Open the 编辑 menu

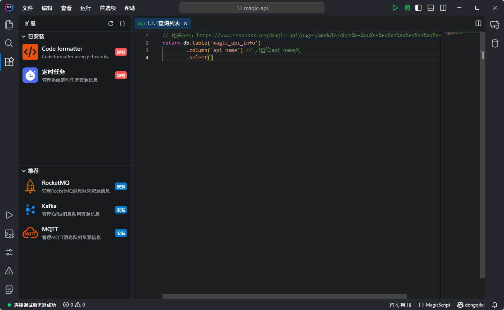tap(47, 8)
